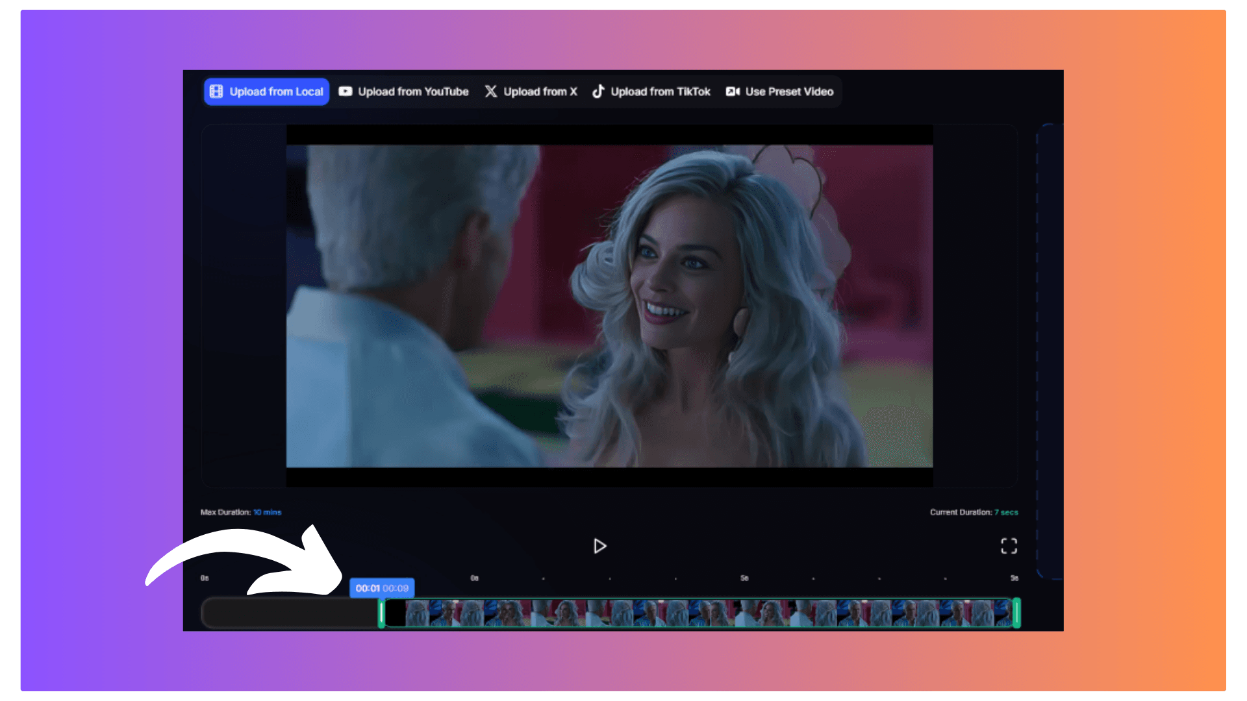Click the 00:01 00:09 time badge

(382, 588)
